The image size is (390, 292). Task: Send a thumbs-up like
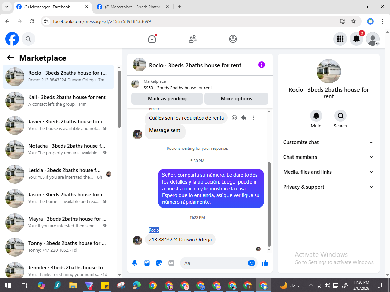(x=265, y=263)
